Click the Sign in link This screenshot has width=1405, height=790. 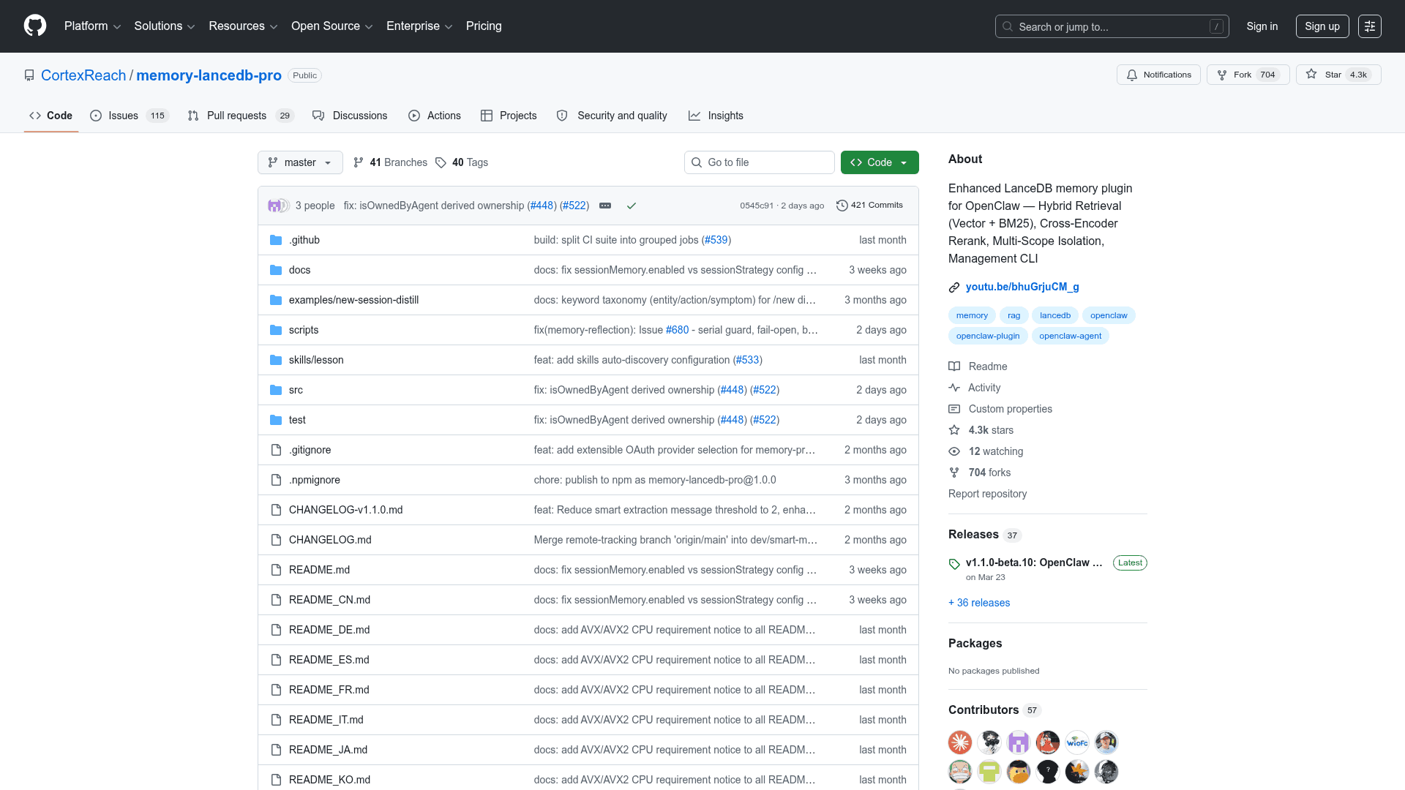pyautogui.click(x=1262, y=26)
